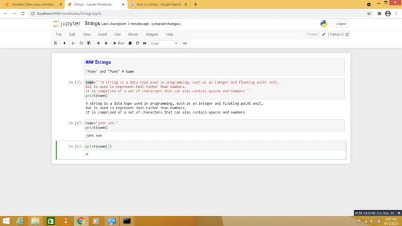Rename the notebook title Strings
Viewport: 402px width, 226px height.
[x=92, y=24]
